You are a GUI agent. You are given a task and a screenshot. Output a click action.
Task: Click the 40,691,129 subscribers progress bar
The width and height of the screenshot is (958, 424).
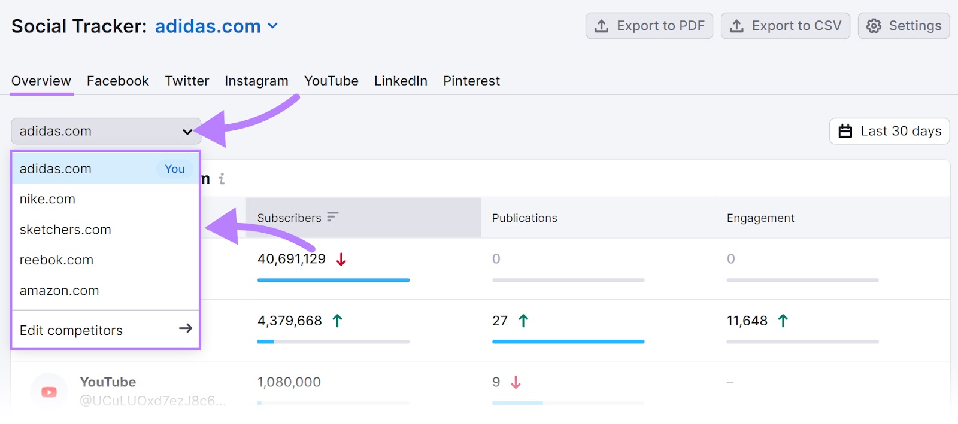point(333,280)
